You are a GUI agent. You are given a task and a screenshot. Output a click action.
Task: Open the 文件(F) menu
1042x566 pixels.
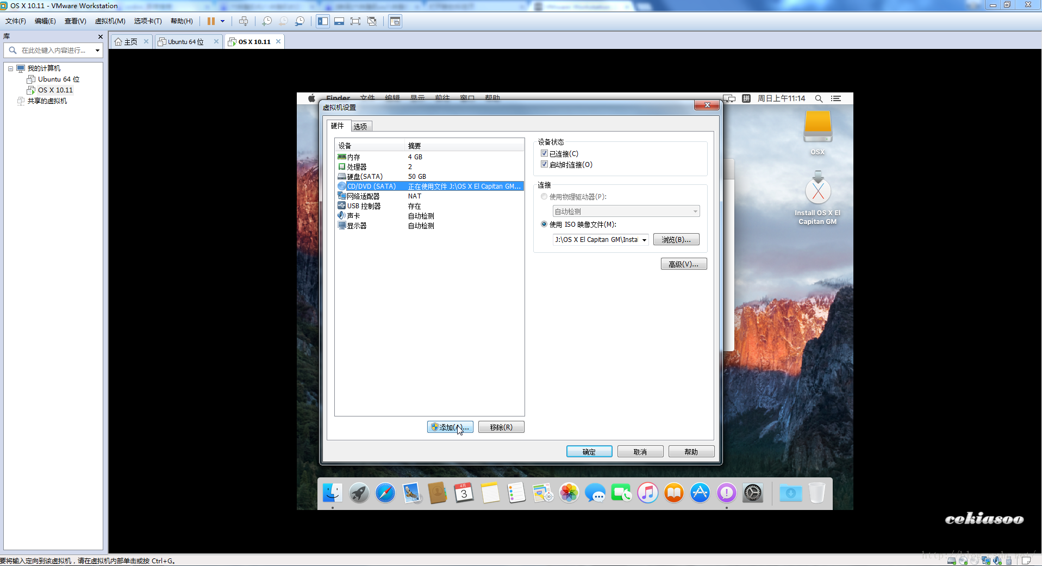click(16, 21)
